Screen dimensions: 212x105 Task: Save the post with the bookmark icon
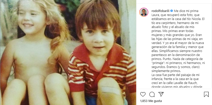pyautogui.click(x=206, y=94)
